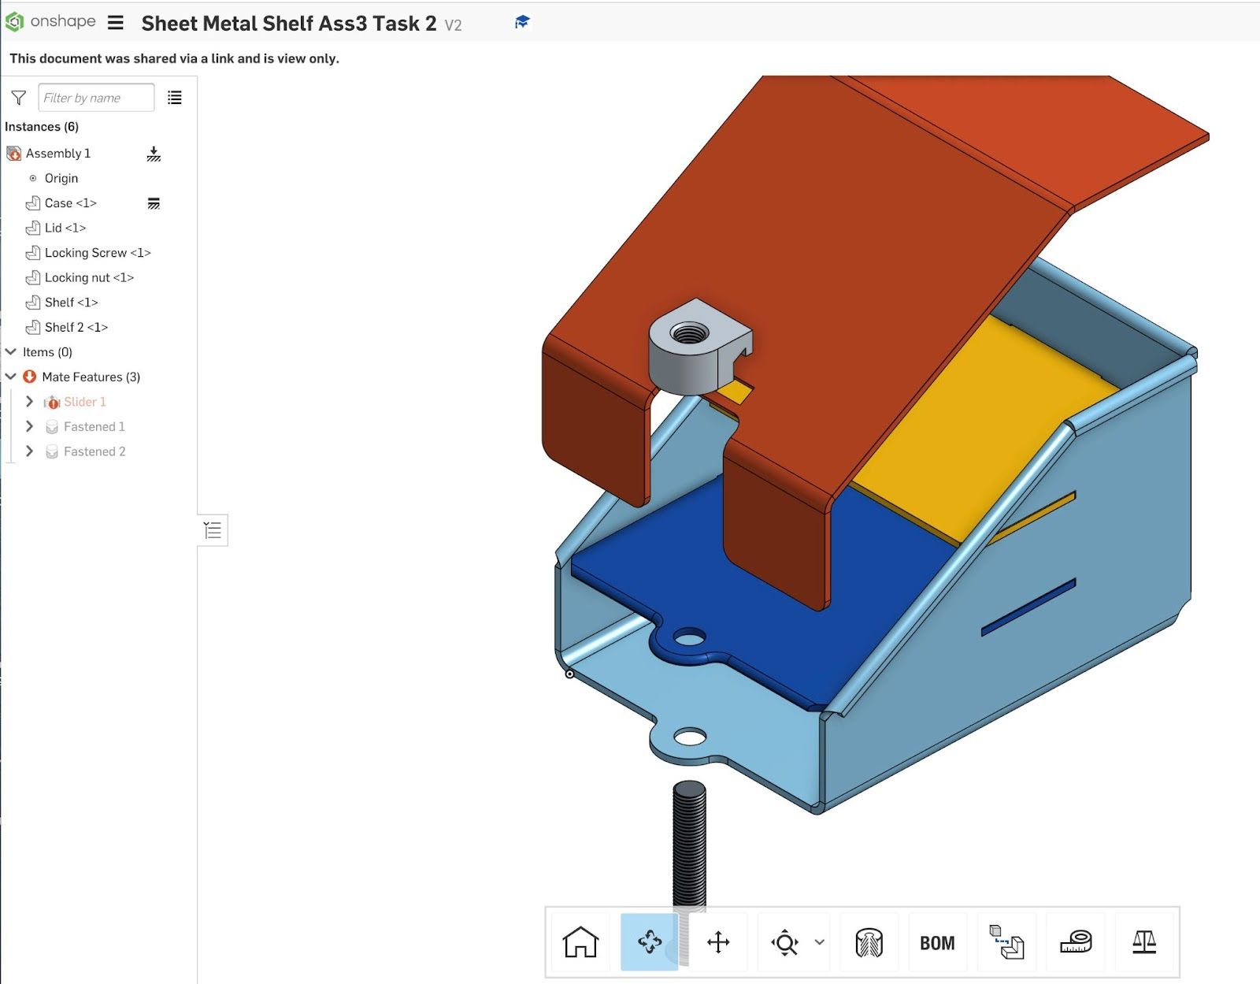Expand the Slider 1 mate
1260x984 pixels.
[x=30, y=402]
